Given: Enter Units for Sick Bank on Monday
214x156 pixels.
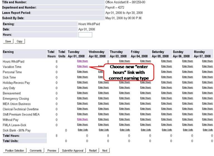Looking at the screenshot, I should point(208,130).
